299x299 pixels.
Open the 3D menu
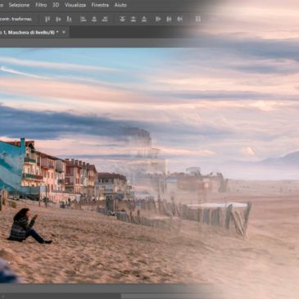56,5
